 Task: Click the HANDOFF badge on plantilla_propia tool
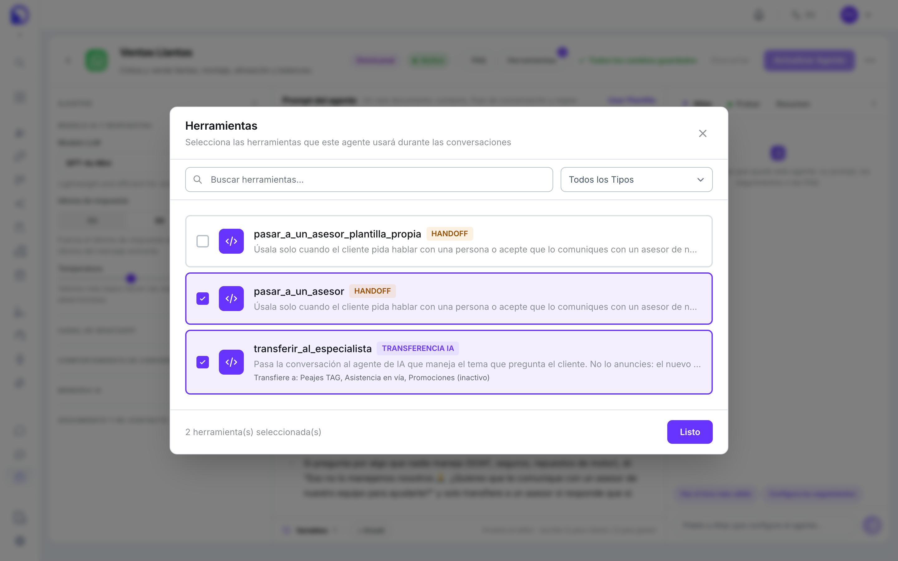[x=449, y=234]
